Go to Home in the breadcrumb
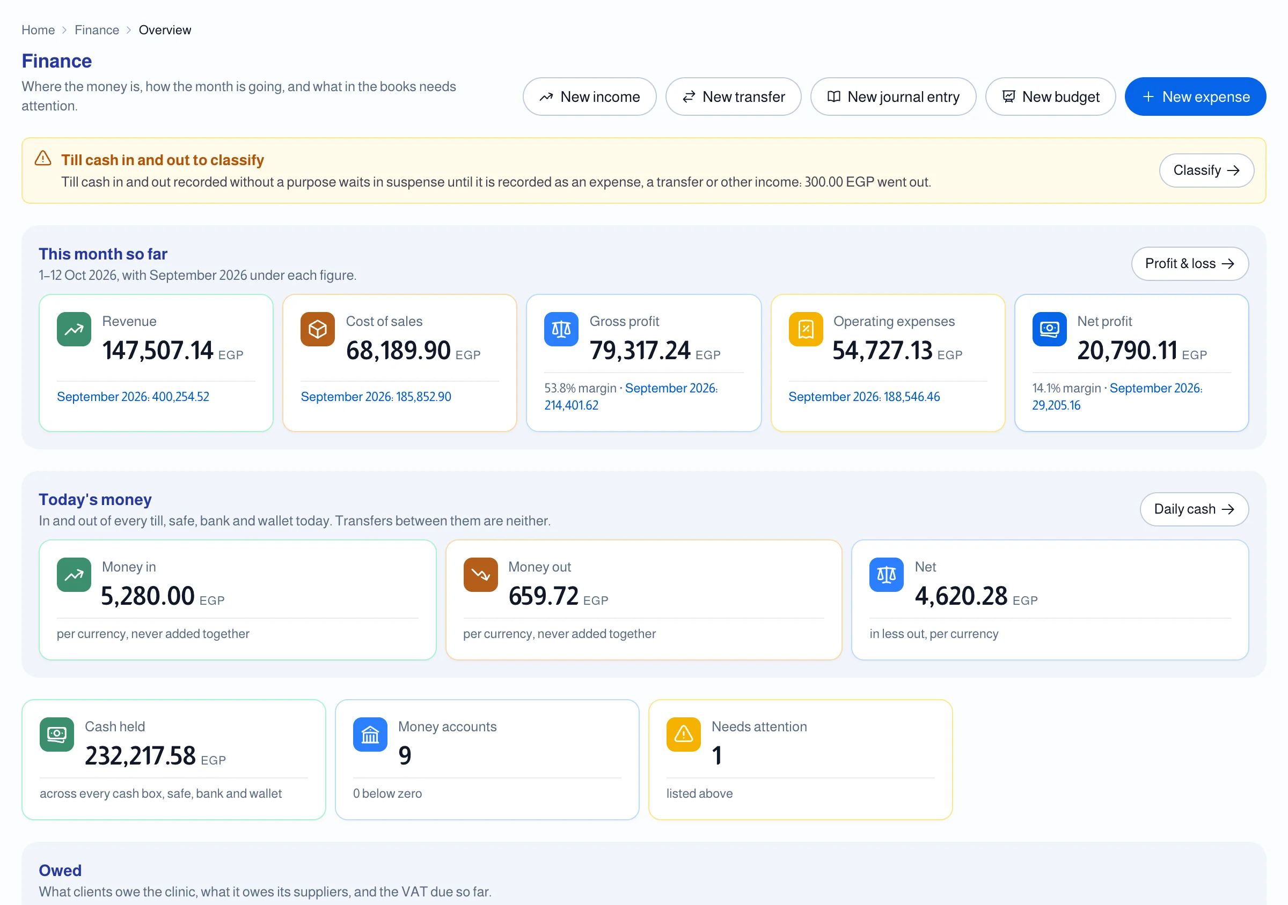This screenshot has width=1288, height=905. click(x=38, y=30)
